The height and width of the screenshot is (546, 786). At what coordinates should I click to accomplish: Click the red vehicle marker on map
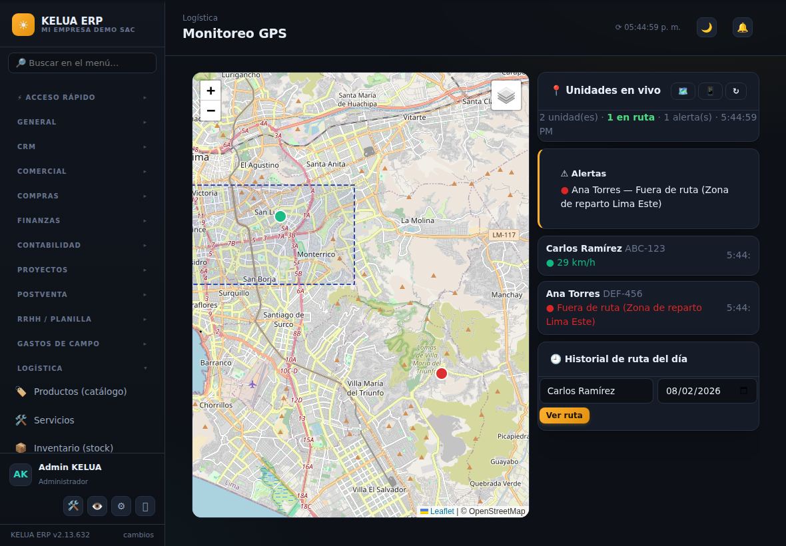(441, 373)
